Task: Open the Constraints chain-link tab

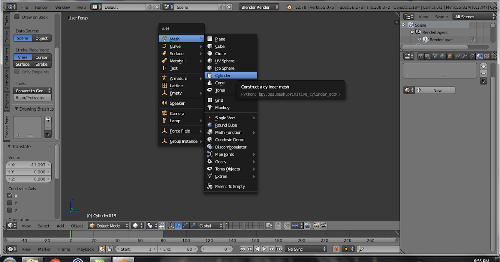Action: coord(457,56)
